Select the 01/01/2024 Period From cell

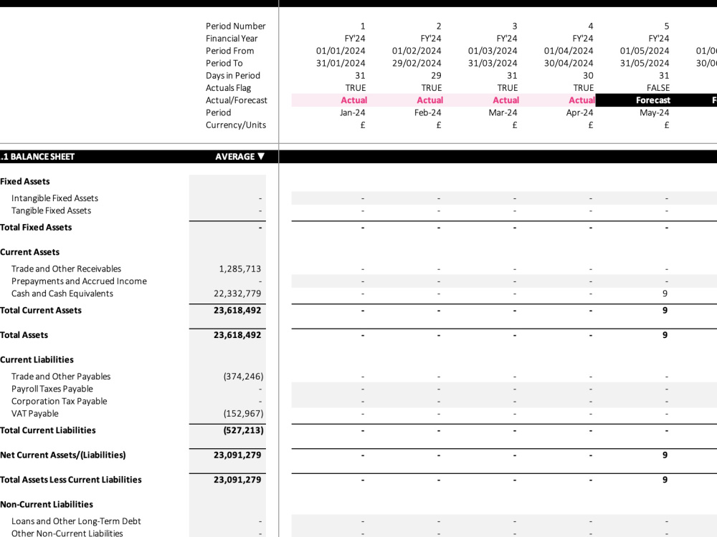coord(341,51)
